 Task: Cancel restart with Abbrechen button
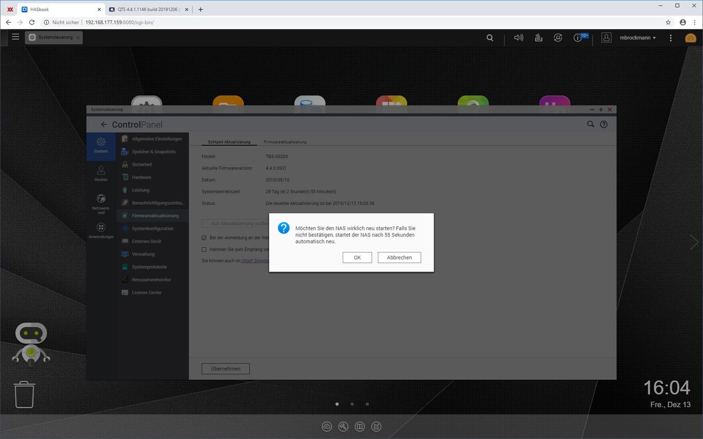[399, 257]
